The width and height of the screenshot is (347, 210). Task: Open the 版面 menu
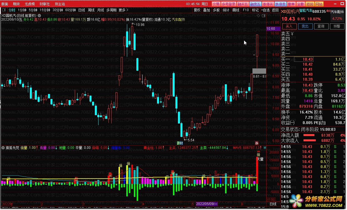point(5,4)
